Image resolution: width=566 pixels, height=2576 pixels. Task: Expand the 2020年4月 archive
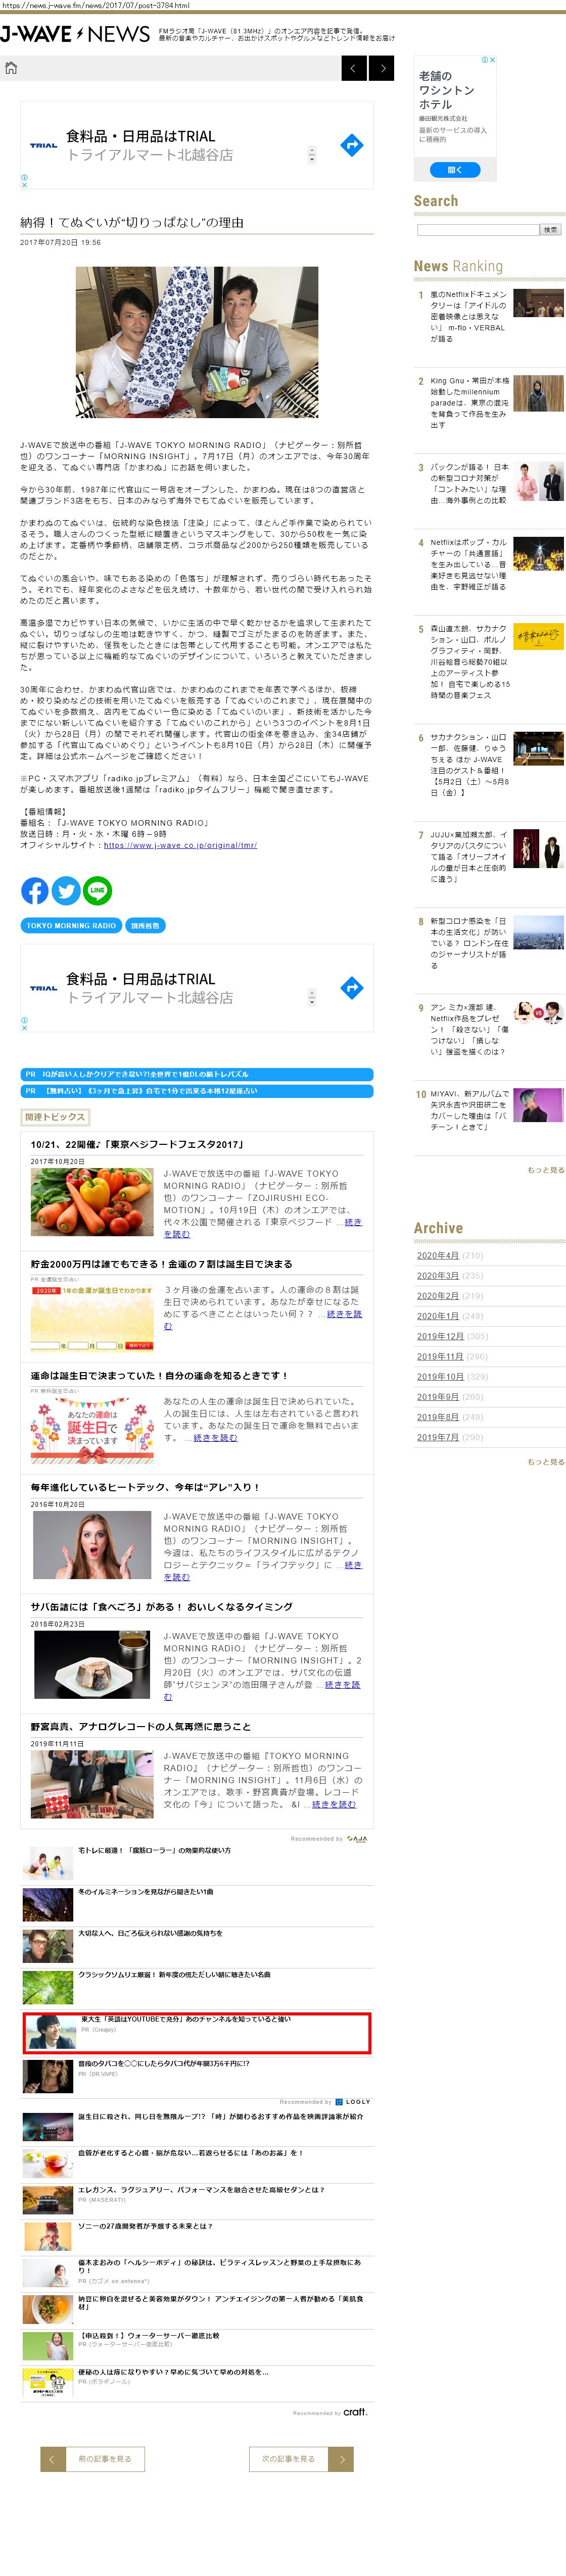(x=437, y=1255)
